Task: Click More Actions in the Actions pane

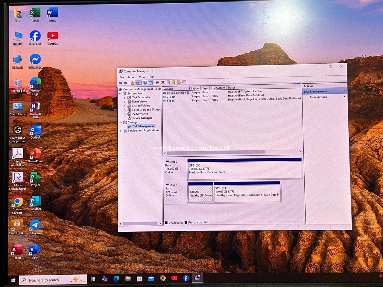Action: pos(318,97)
